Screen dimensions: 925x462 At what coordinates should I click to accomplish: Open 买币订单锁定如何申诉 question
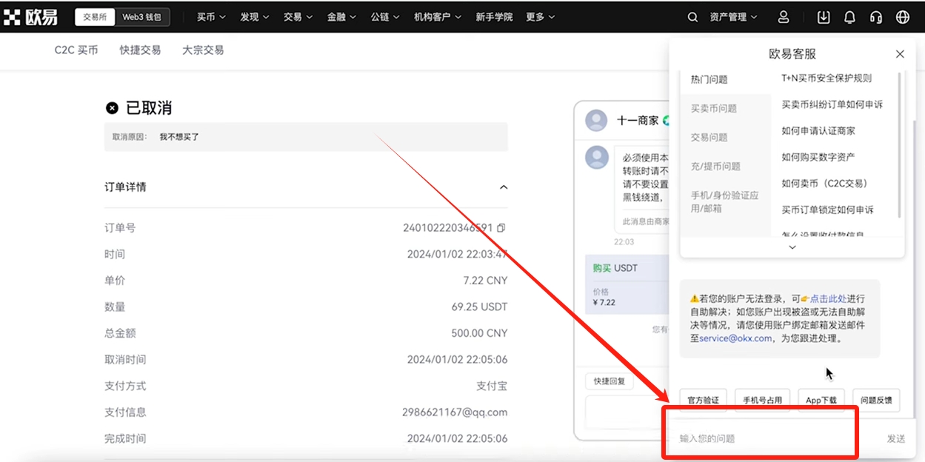pyautogui.click(x=828, y=210)
